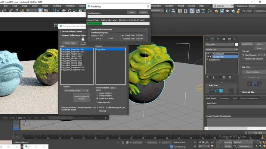Viewport: 266px width, 149px height.
Task: Open the Hierarchy command panel tab
Action: point(218,39)
